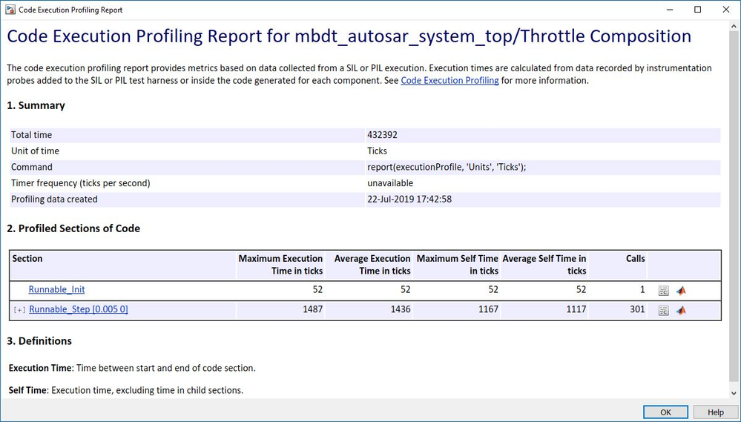Viewport: 741px width, 422px height.
Task: Maximize the report window
Action: [x=697, y=10]
